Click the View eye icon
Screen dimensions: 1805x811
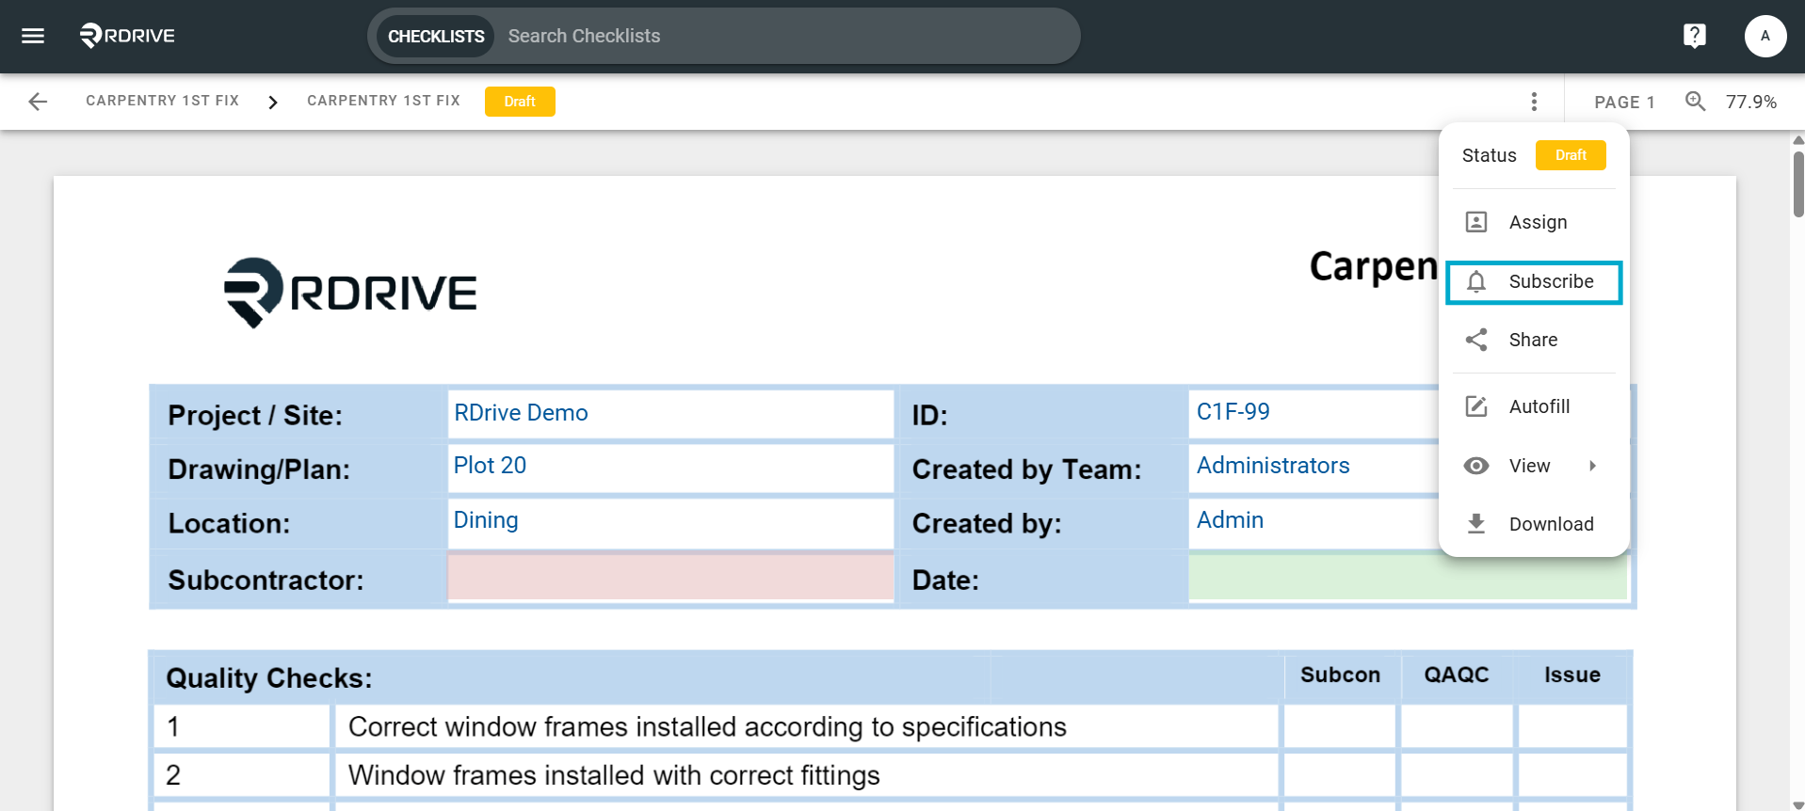(x=1476, y=466)
